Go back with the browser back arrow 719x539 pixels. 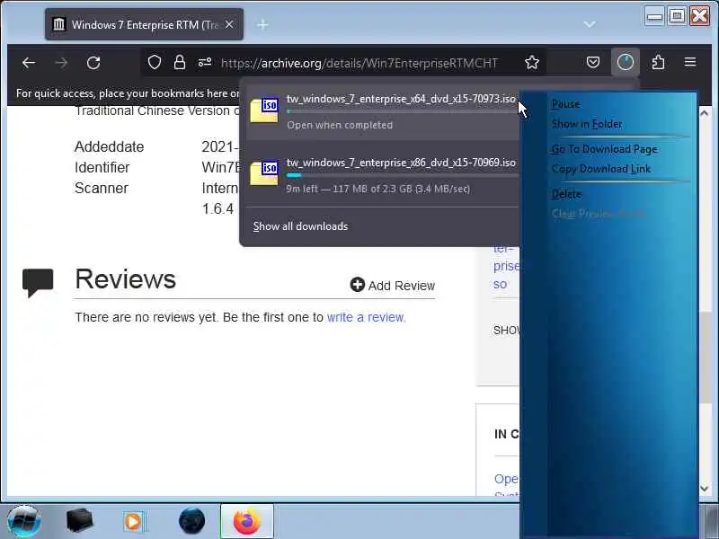(29, 63)
